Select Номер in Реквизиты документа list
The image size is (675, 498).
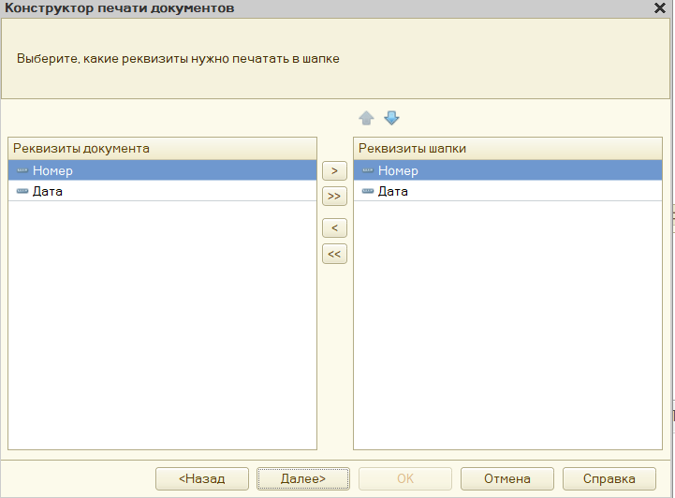52,171
